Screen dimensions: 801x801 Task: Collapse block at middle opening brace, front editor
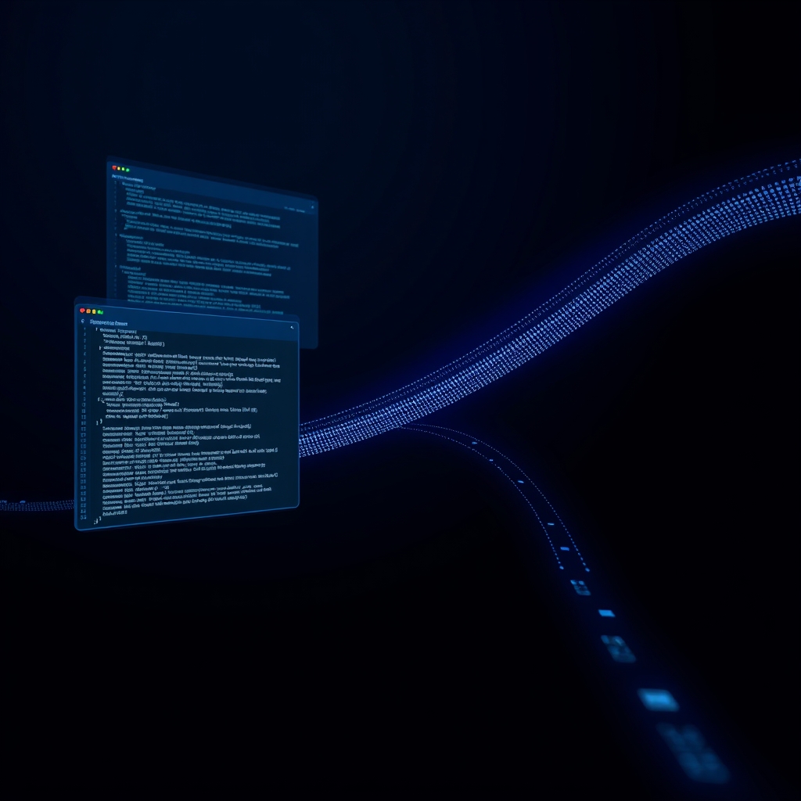[100, 400]
